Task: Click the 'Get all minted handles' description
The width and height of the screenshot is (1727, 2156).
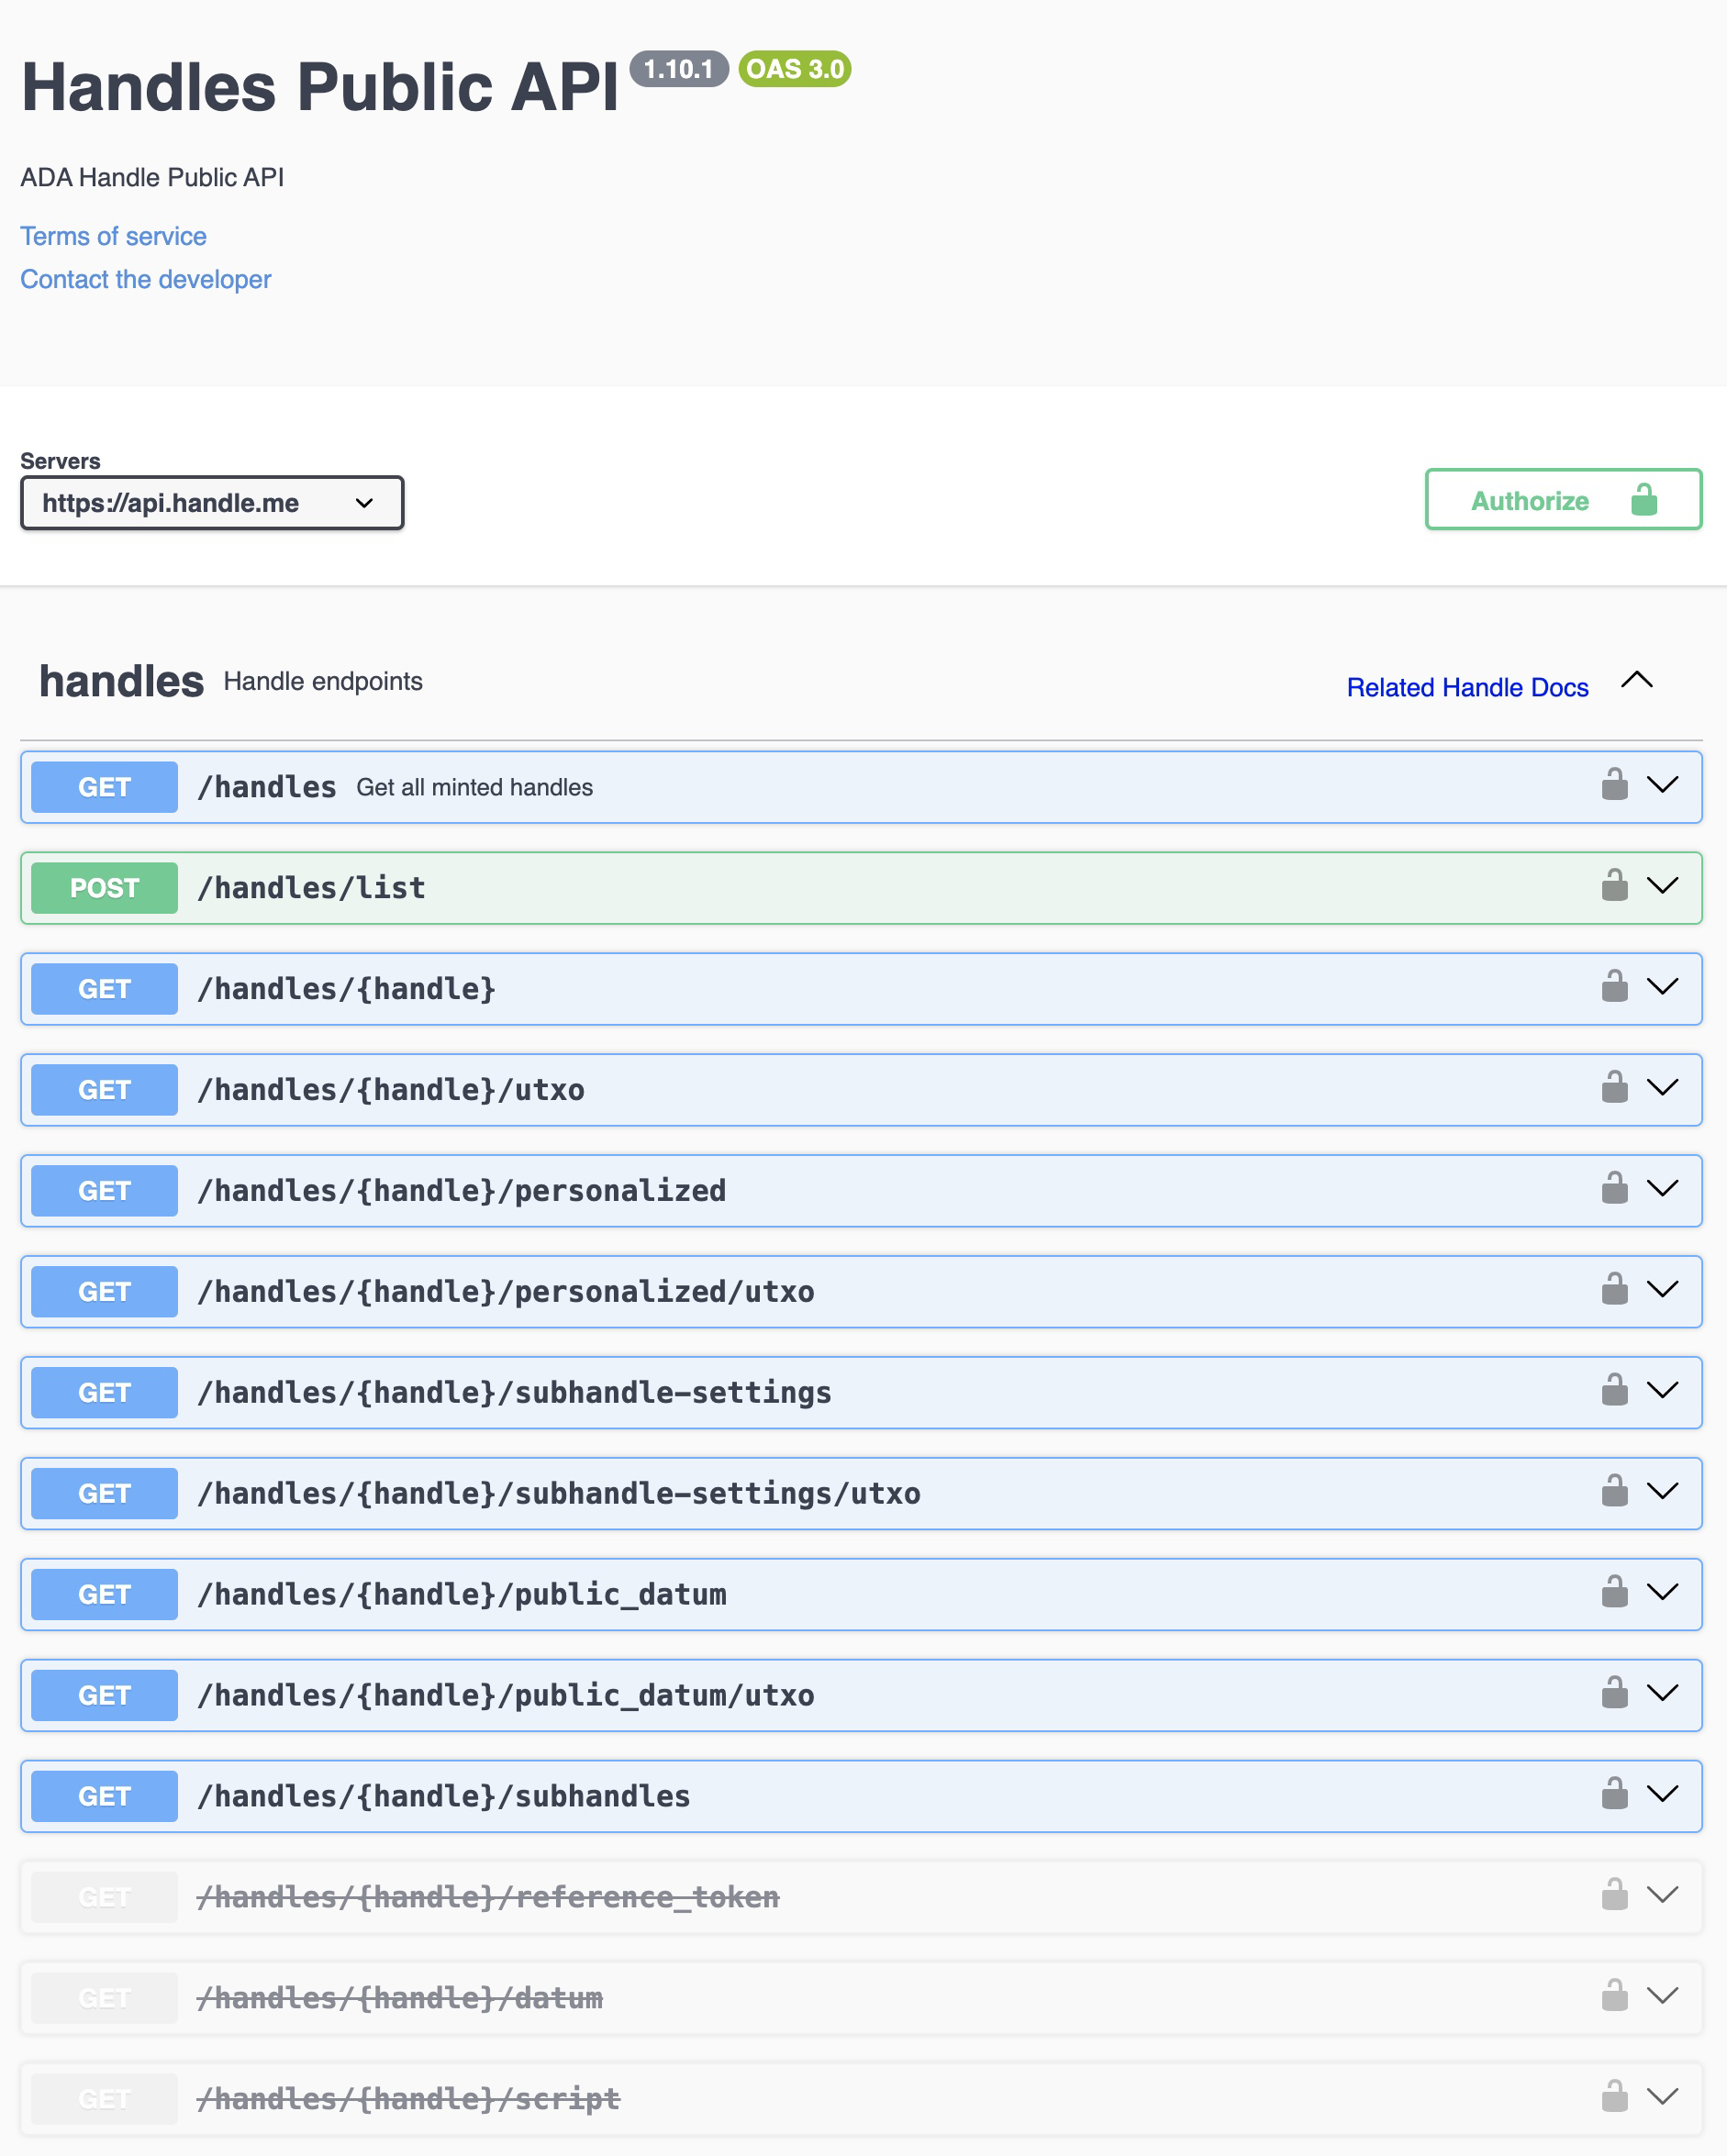Action: [x=475, y=788]
